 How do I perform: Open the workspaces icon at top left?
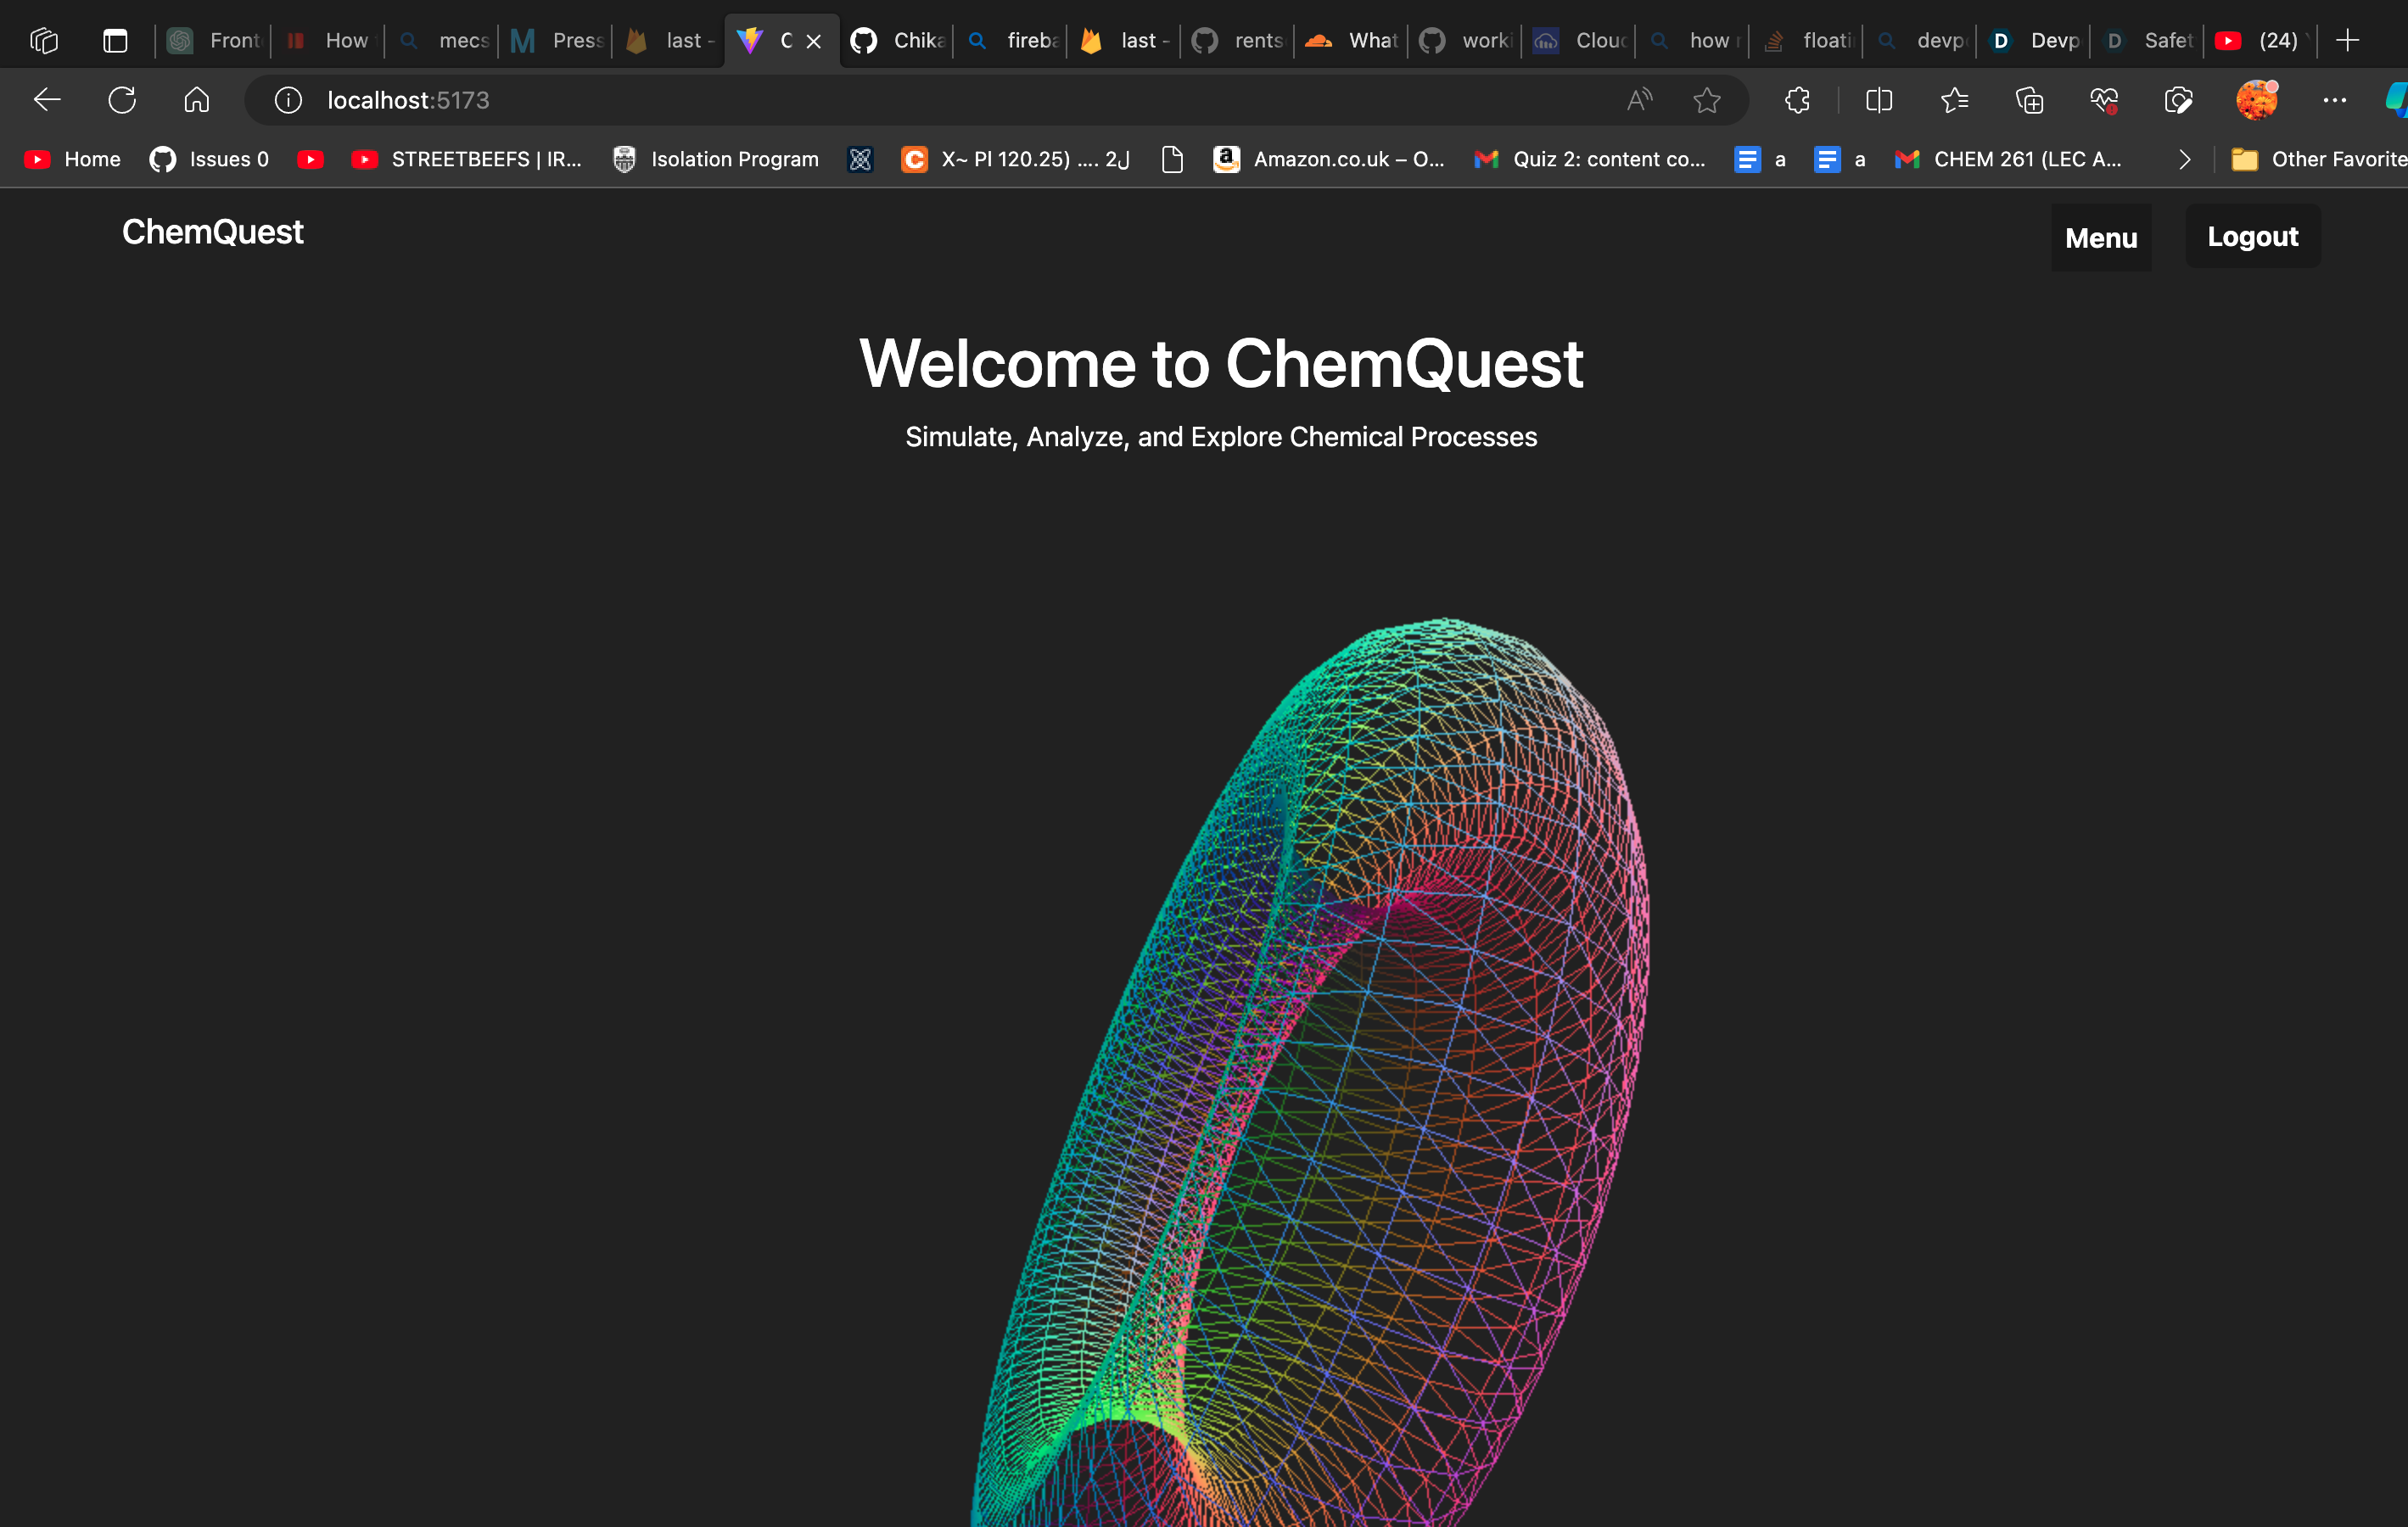44,41
